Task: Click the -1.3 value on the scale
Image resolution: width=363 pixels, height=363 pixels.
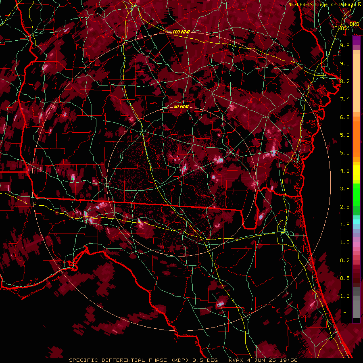Action: [343, 296]
